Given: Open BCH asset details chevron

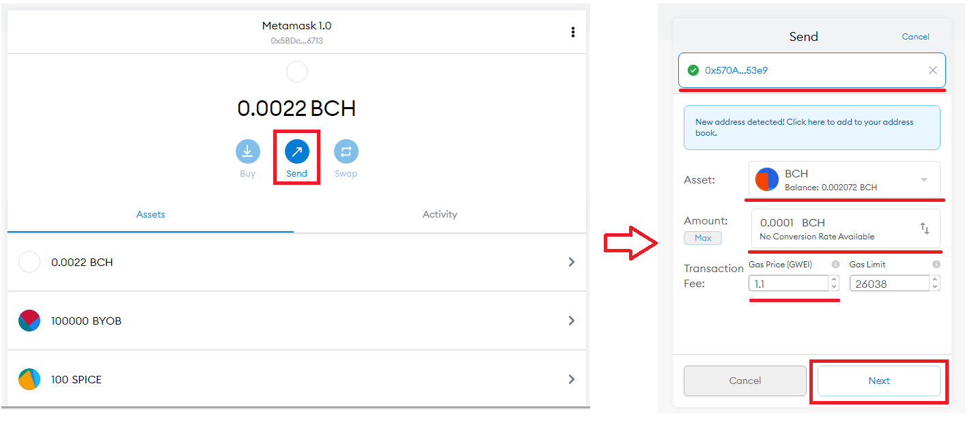Looking at the screenshot, I should click(x=572, y=262).
